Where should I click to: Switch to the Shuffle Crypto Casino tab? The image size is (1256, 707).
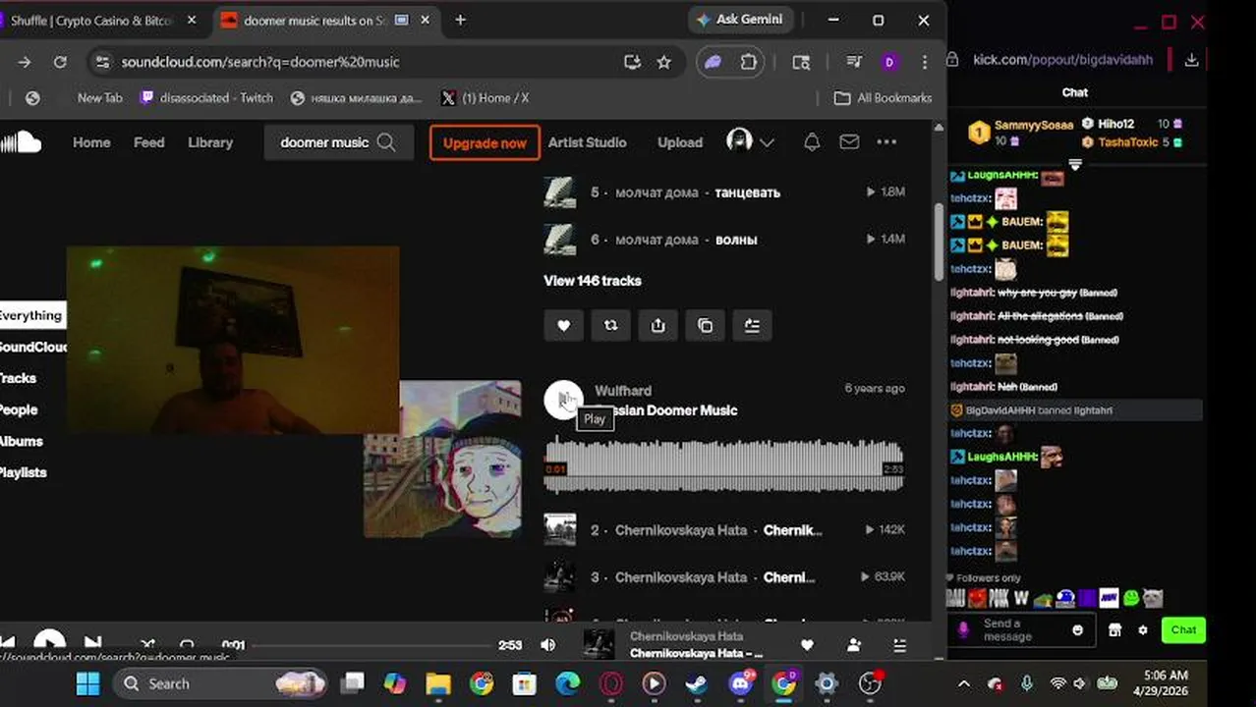(98, 21)
